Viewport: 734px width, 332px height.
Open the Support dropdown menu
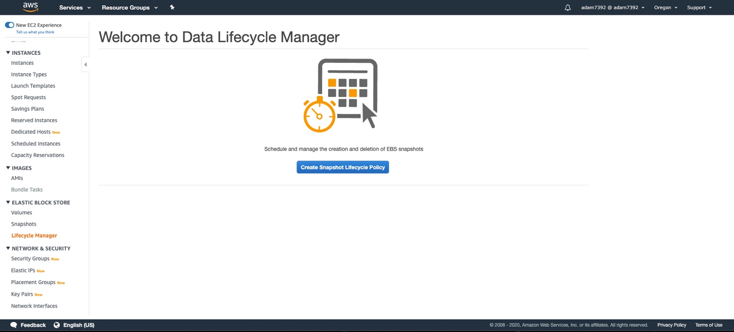(x=699, y=7)
